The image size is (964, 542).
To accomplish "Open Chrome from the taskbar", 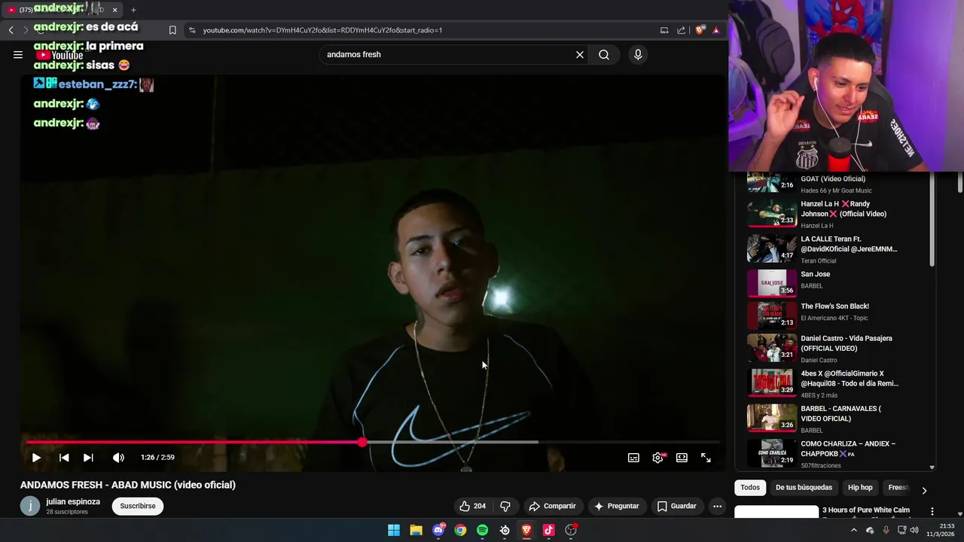I will pyautogui.click(x=460, y=530).
